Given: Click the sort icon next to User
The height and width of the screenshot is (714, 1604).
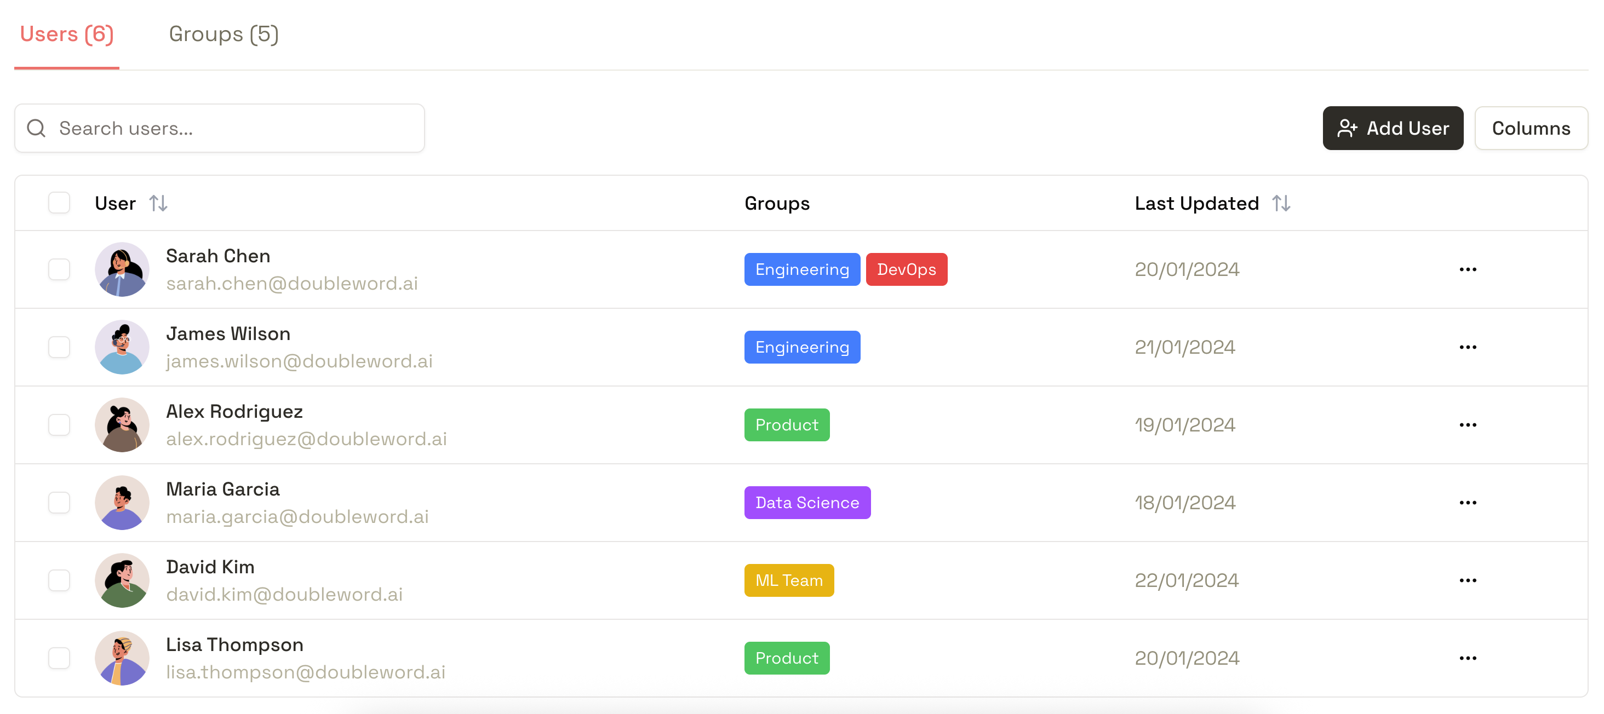Looking at the screenshot, I should pyautogui.click(x=158, y=202).
